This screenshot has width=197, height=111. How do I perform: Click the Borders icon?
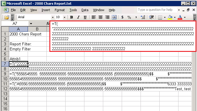tap(160, 17)
